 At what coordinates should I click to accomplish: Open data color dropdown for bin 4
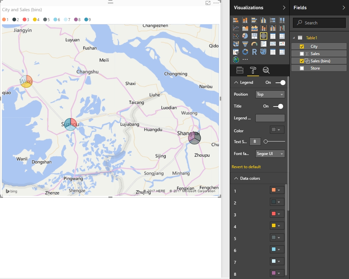(x=277, y=226)
